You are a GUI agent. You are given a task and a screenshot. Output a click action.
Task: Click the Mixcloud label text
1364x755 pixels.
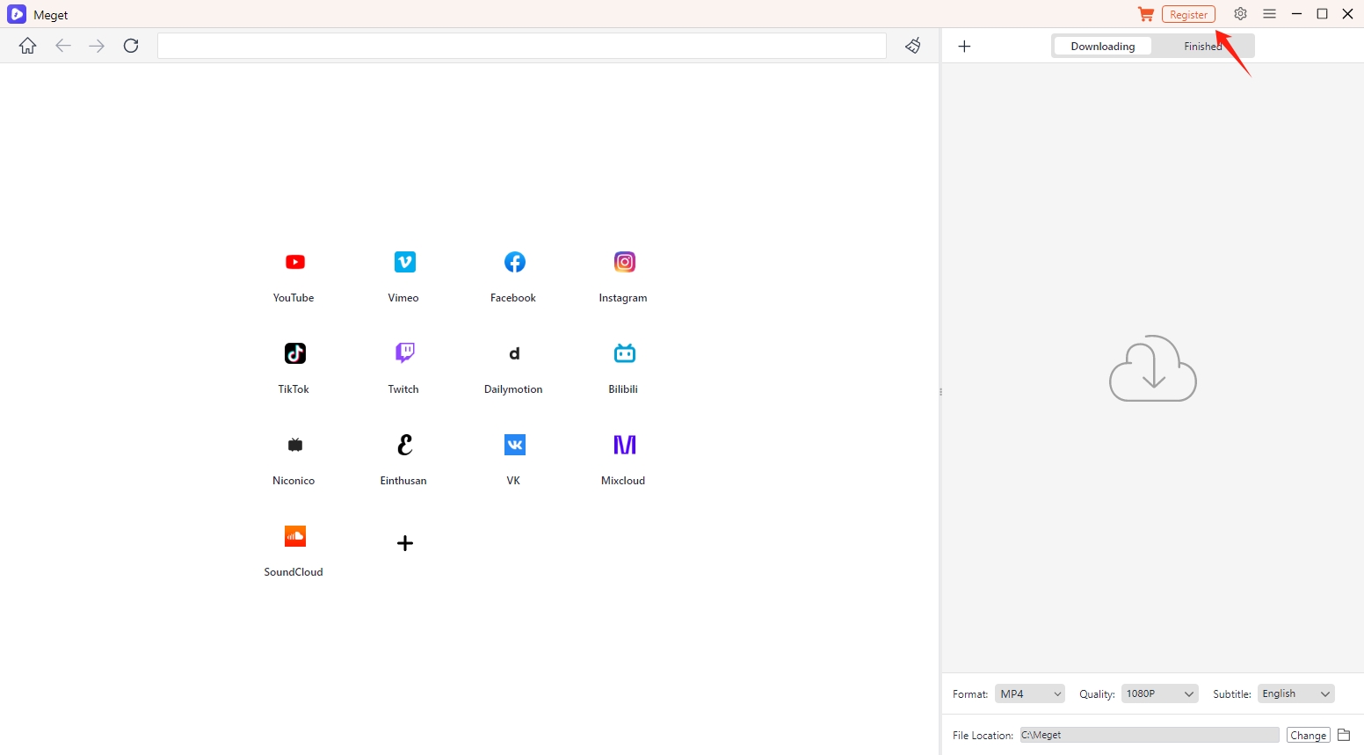tap(623, 481)
